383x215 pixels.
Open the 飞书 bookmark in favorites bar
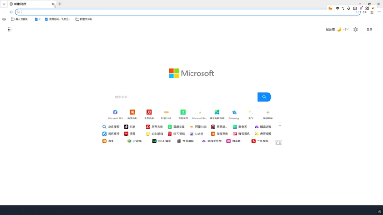coord(57,19)
